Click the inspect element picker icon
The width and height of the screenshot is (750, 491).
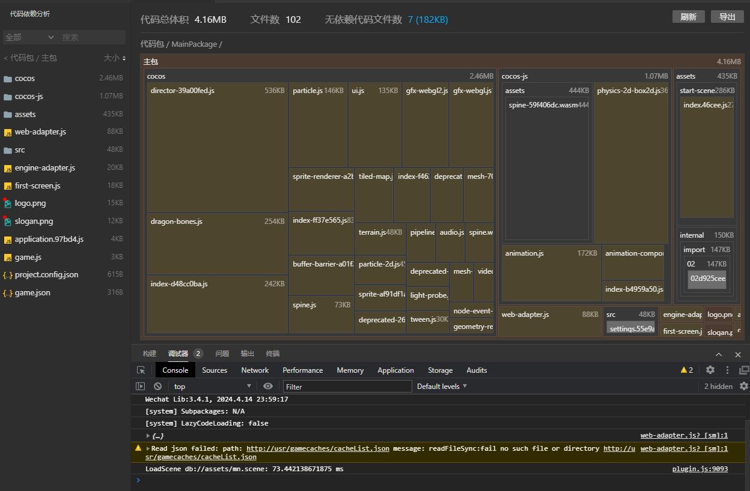(x=141, y=370)
